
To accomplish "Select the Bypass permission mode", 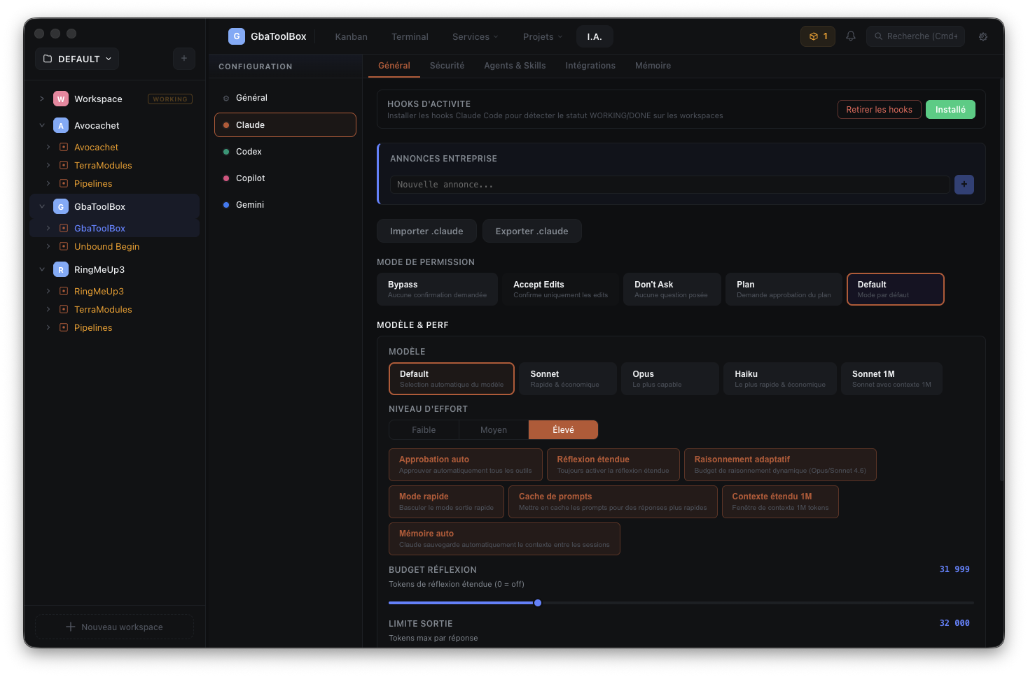I will tap(437, 289).
